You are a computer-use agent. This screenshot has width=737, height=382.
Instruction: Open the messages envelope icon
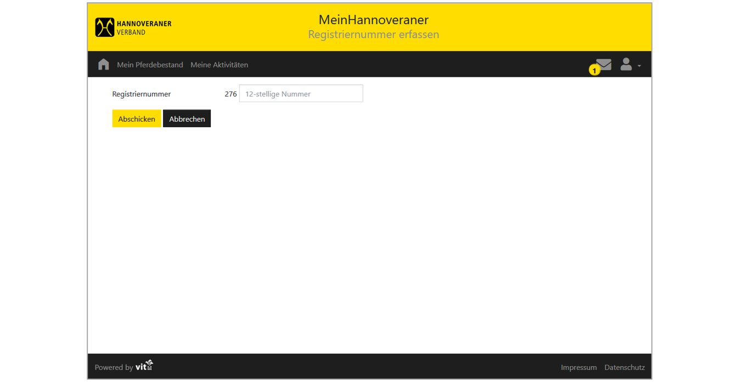(603, 65)
